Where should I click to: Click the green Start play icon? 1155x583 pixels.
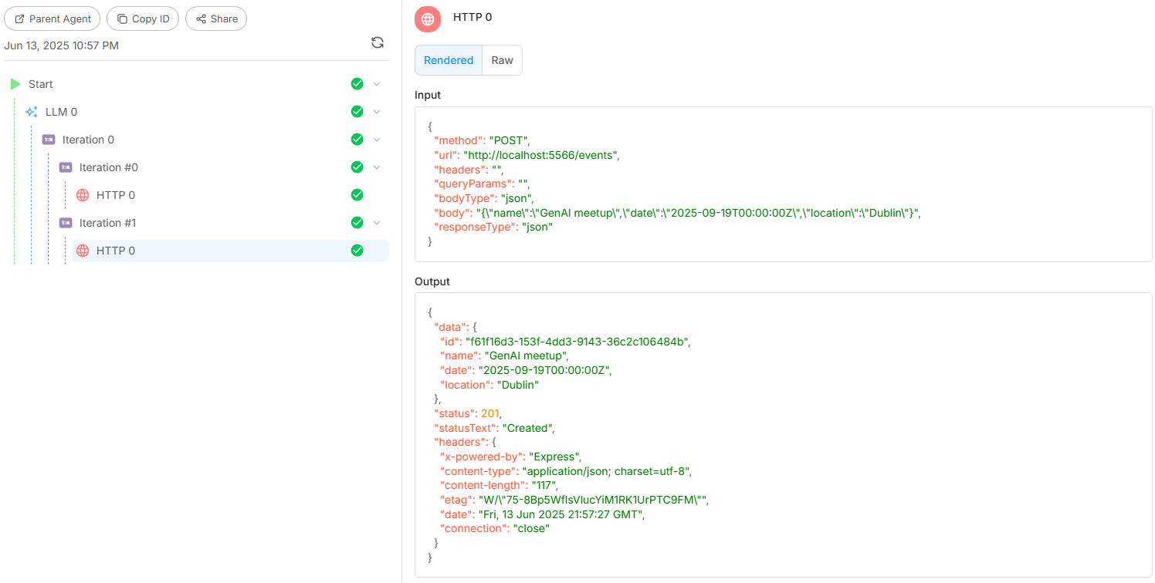(15, 84)
